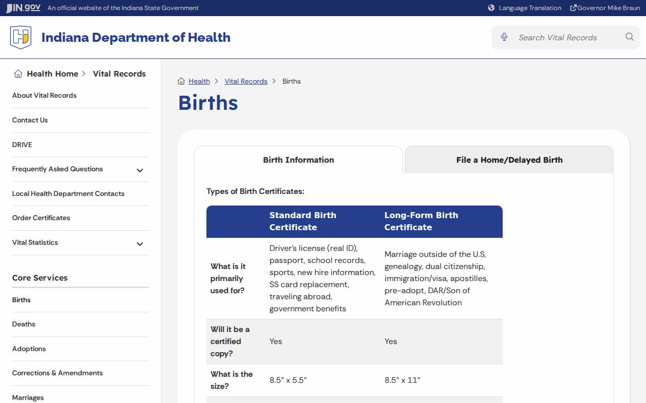Click the Core Services heading
This screenshot has width=646, height=403.
point(40,278)
